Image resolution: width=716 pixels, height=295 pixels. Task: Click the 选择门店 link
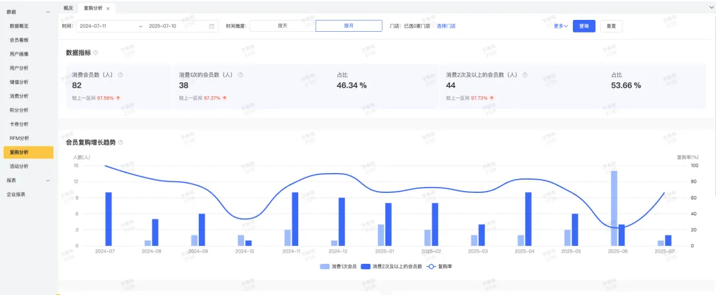(446, 26)
